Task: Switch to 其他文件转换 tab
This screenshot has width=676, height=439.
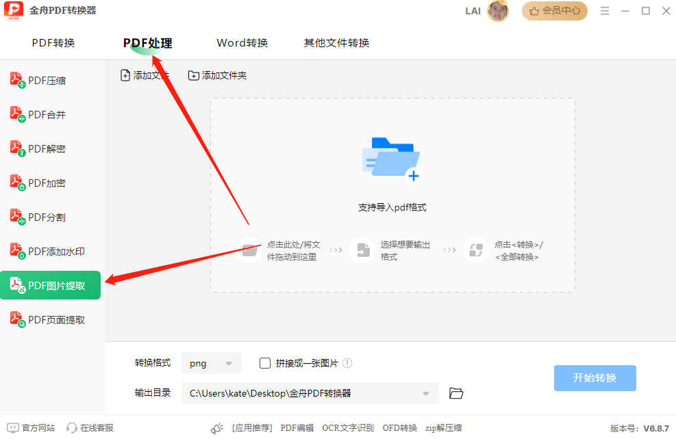Action: [x=336, y=42]
